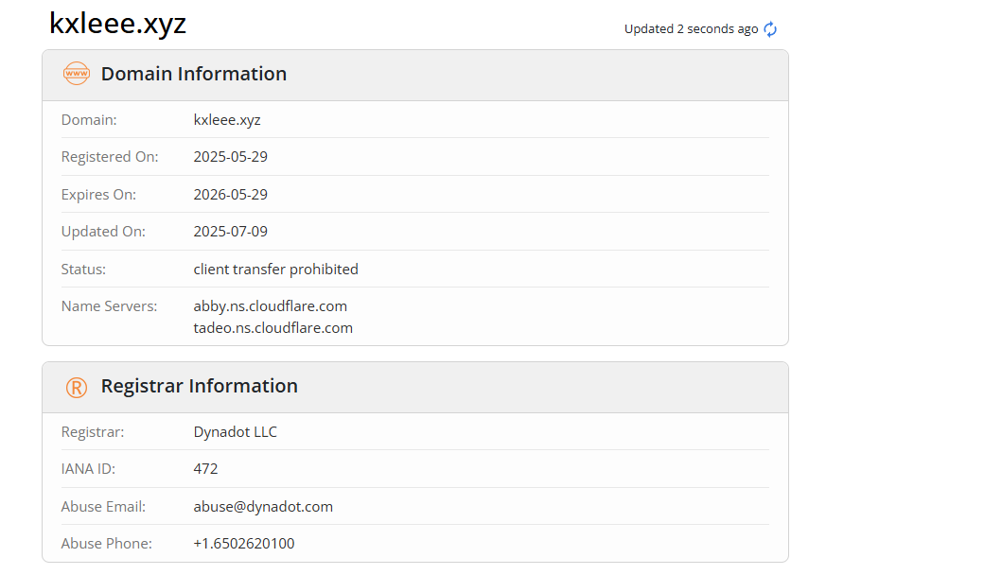Click the kxleee.xyz page title
Viewport: 1002px width, 575px height.
point(118,25)
